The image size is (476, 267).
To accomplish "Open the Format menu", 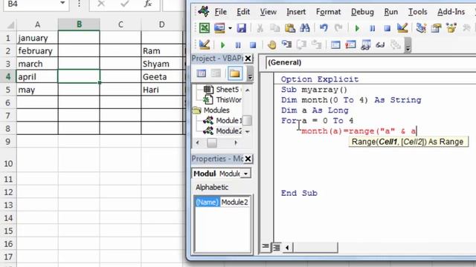I will click(328, 12).
